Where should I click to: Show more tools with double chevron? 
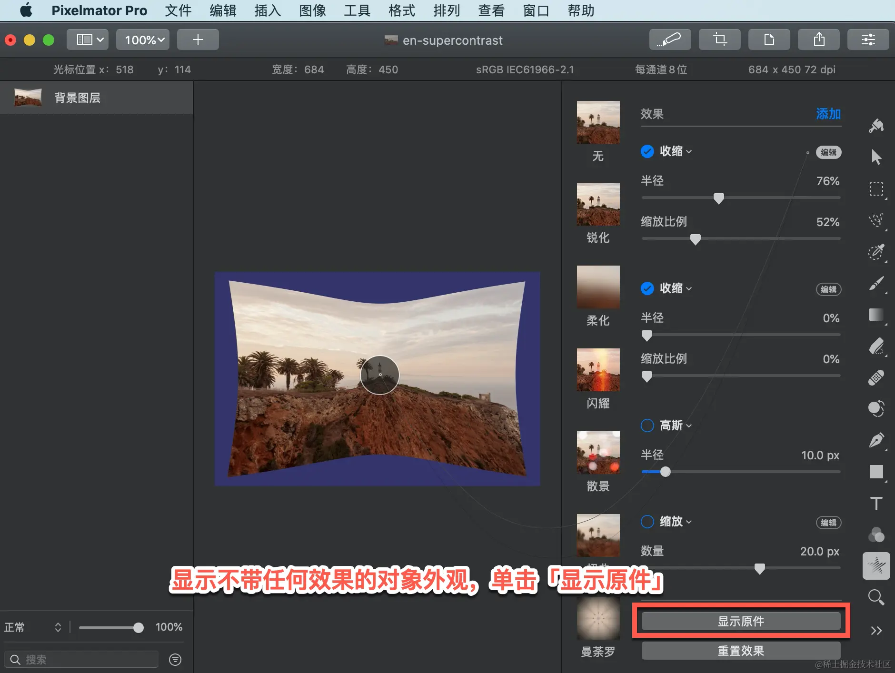876,631
